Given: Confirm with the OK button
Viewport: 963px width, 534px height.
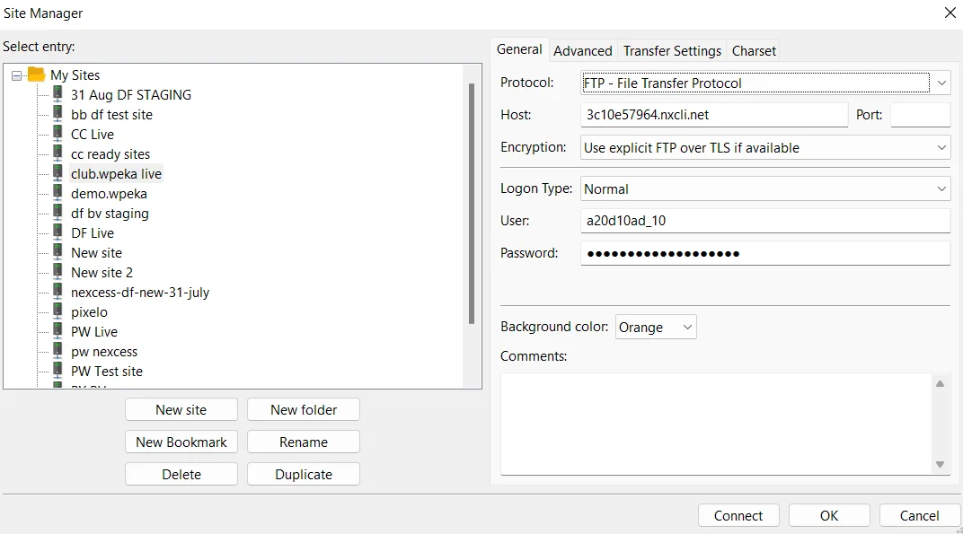Looking at the screenshot, I should 829,515.
